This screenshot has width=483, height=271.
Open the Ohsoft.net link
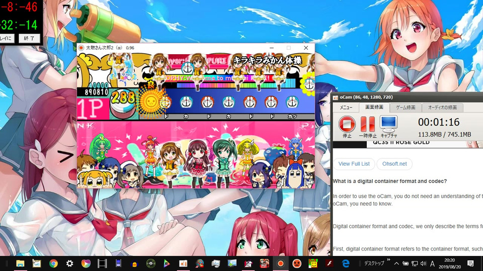pyautogui.click(x=394, y=164)
